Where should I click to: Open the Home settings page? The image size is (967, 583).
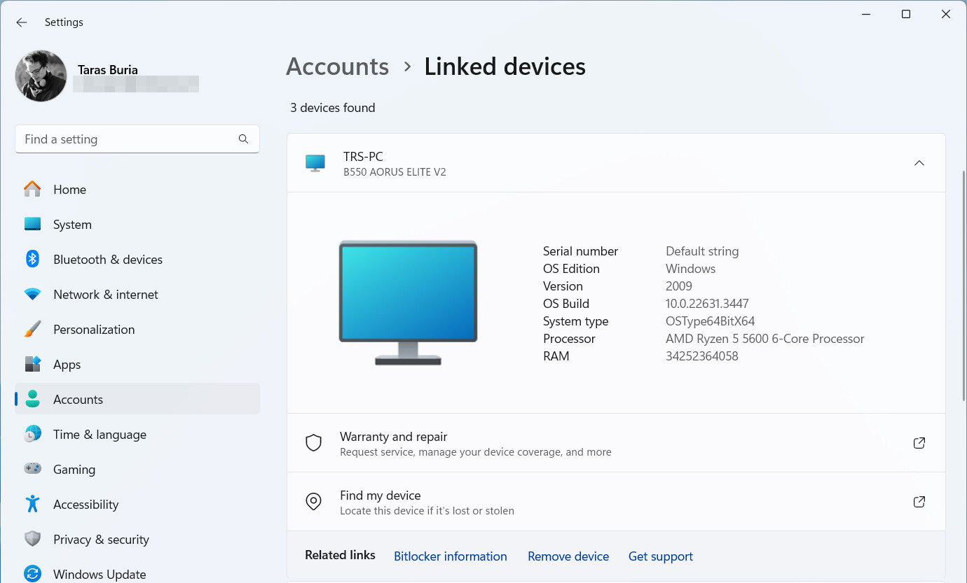[x=137, y=189]
